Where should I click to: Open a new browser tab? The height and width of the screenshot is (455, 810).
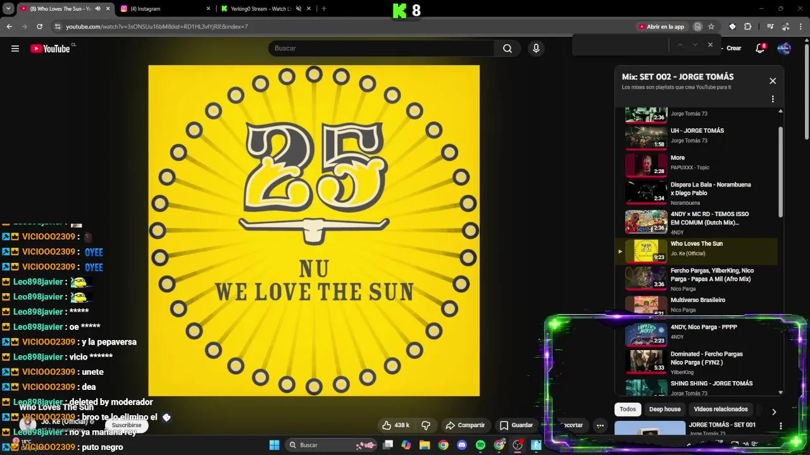pos(324,9)
